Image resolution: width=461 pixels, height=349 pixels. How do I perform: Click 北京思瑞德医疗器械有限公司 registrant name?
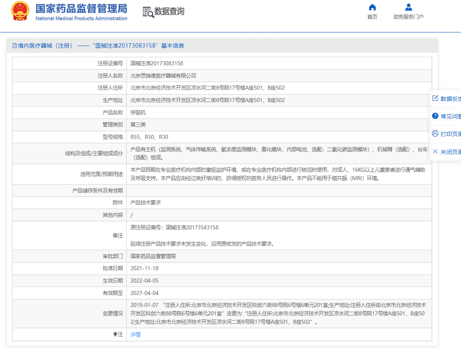click(163, 76)
